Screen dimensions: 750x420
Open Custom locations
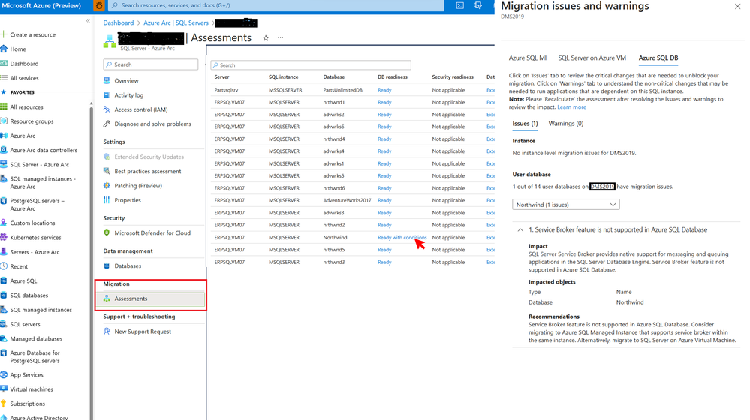coord(32,223)
